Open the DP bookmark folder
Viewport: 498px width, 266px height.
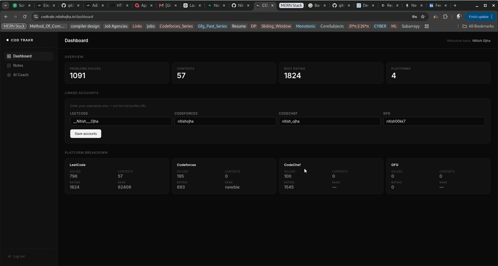(x=254, y=26)
